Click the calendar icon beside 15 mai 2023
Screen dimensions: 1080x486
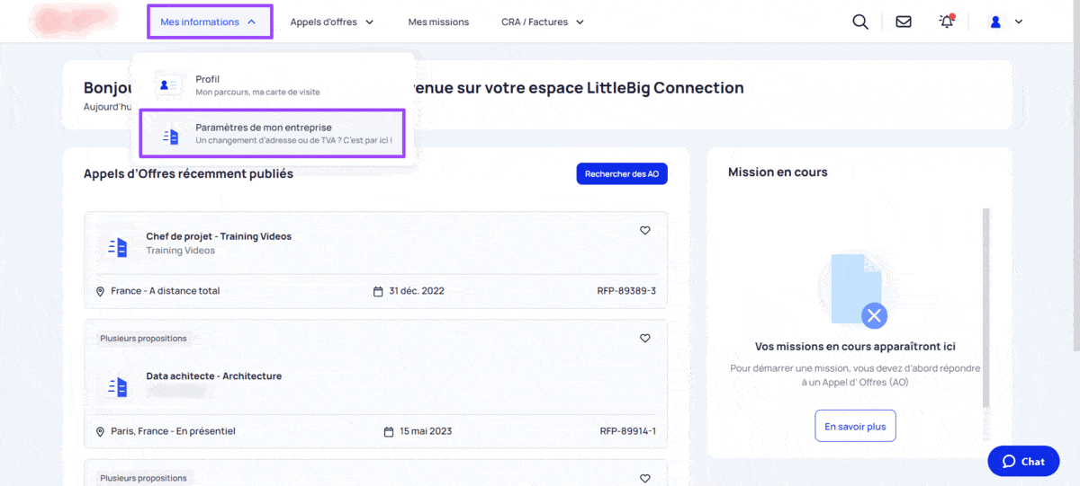pos(389,431)
